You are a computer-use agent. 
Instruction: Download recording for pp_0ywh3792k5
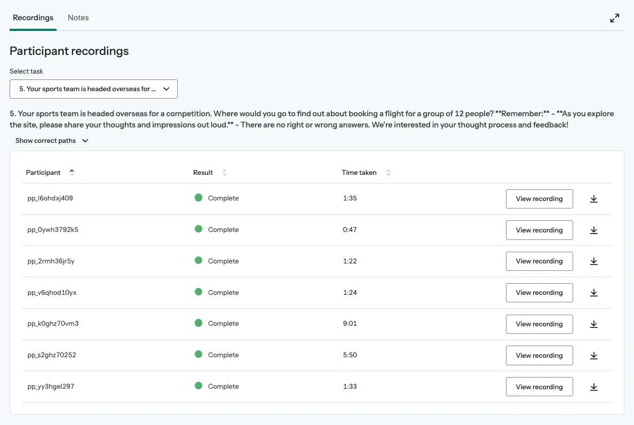[593, 230]
